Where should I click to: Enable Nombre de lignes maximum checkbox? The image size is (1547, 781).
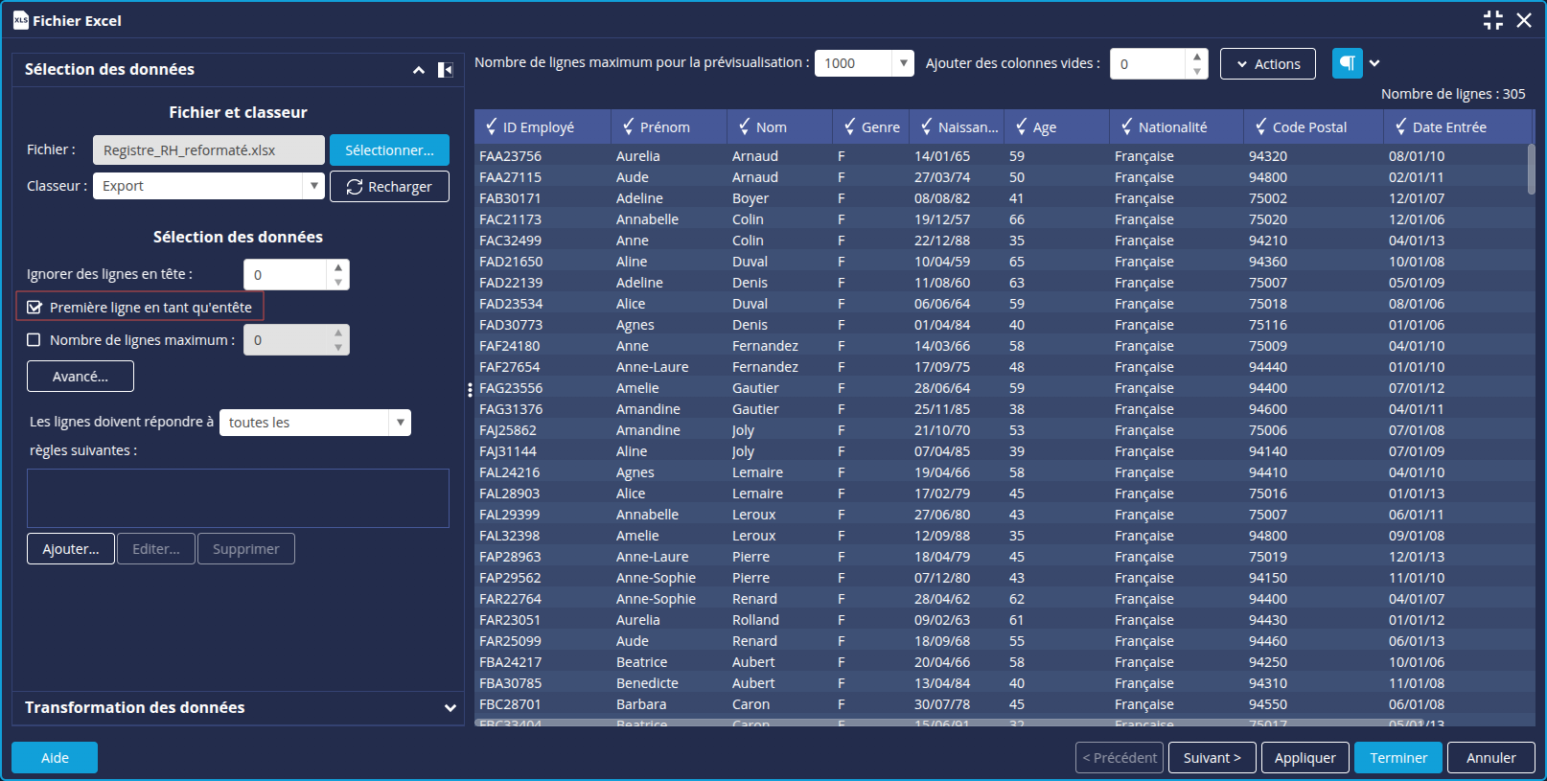[x=35, y=340]
